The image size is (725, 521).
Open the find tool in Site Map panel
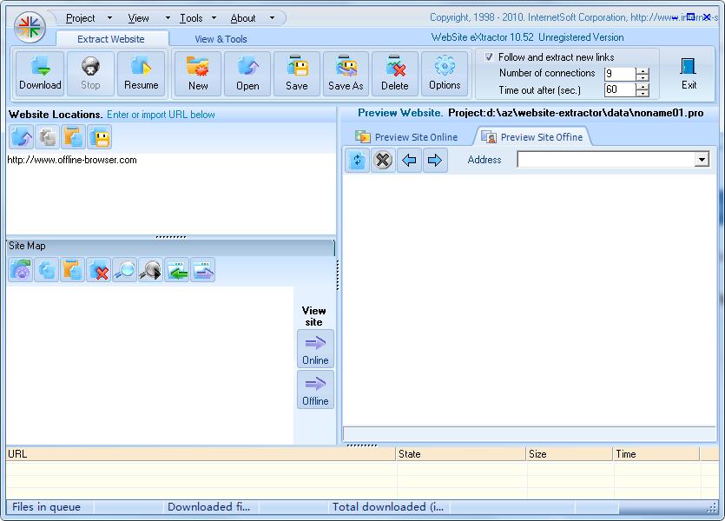124,270
